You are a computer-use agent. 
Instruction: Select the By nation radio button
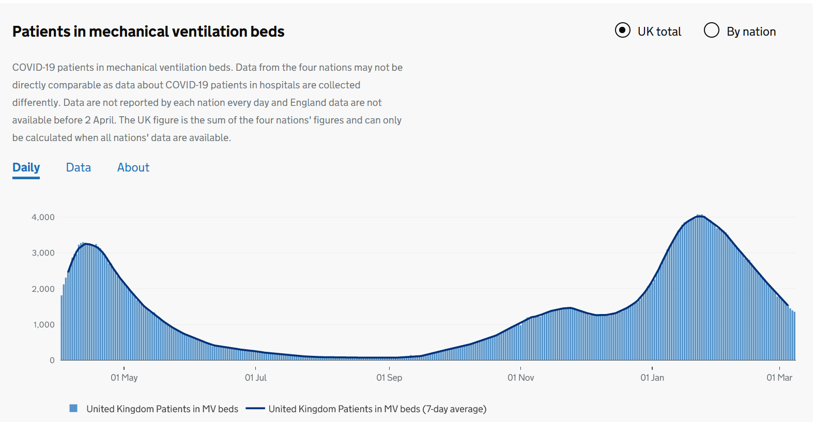coord(712,30)
